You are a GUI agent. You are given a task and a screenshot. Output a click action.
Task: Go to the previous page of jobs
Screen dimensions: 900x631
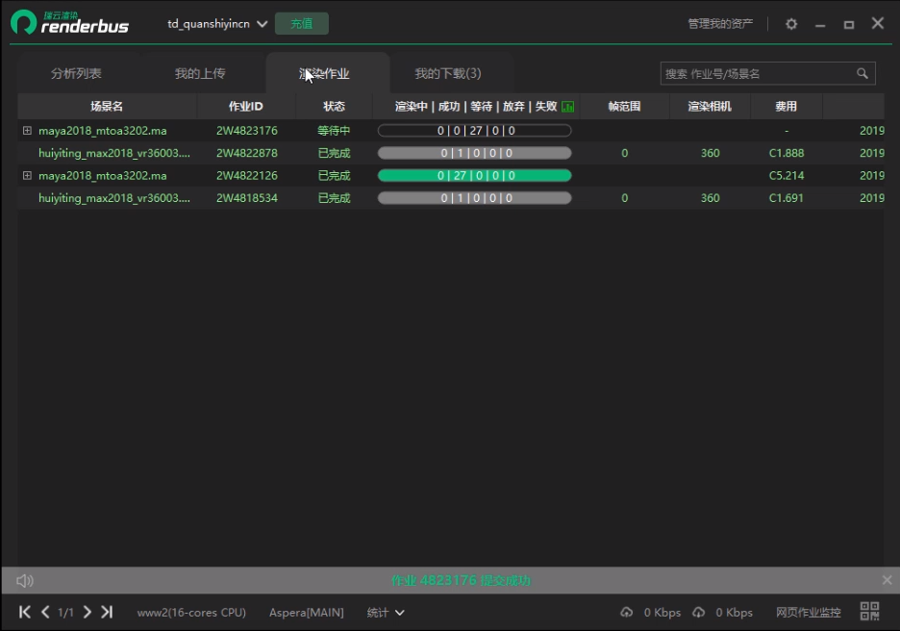click(45, 612)
